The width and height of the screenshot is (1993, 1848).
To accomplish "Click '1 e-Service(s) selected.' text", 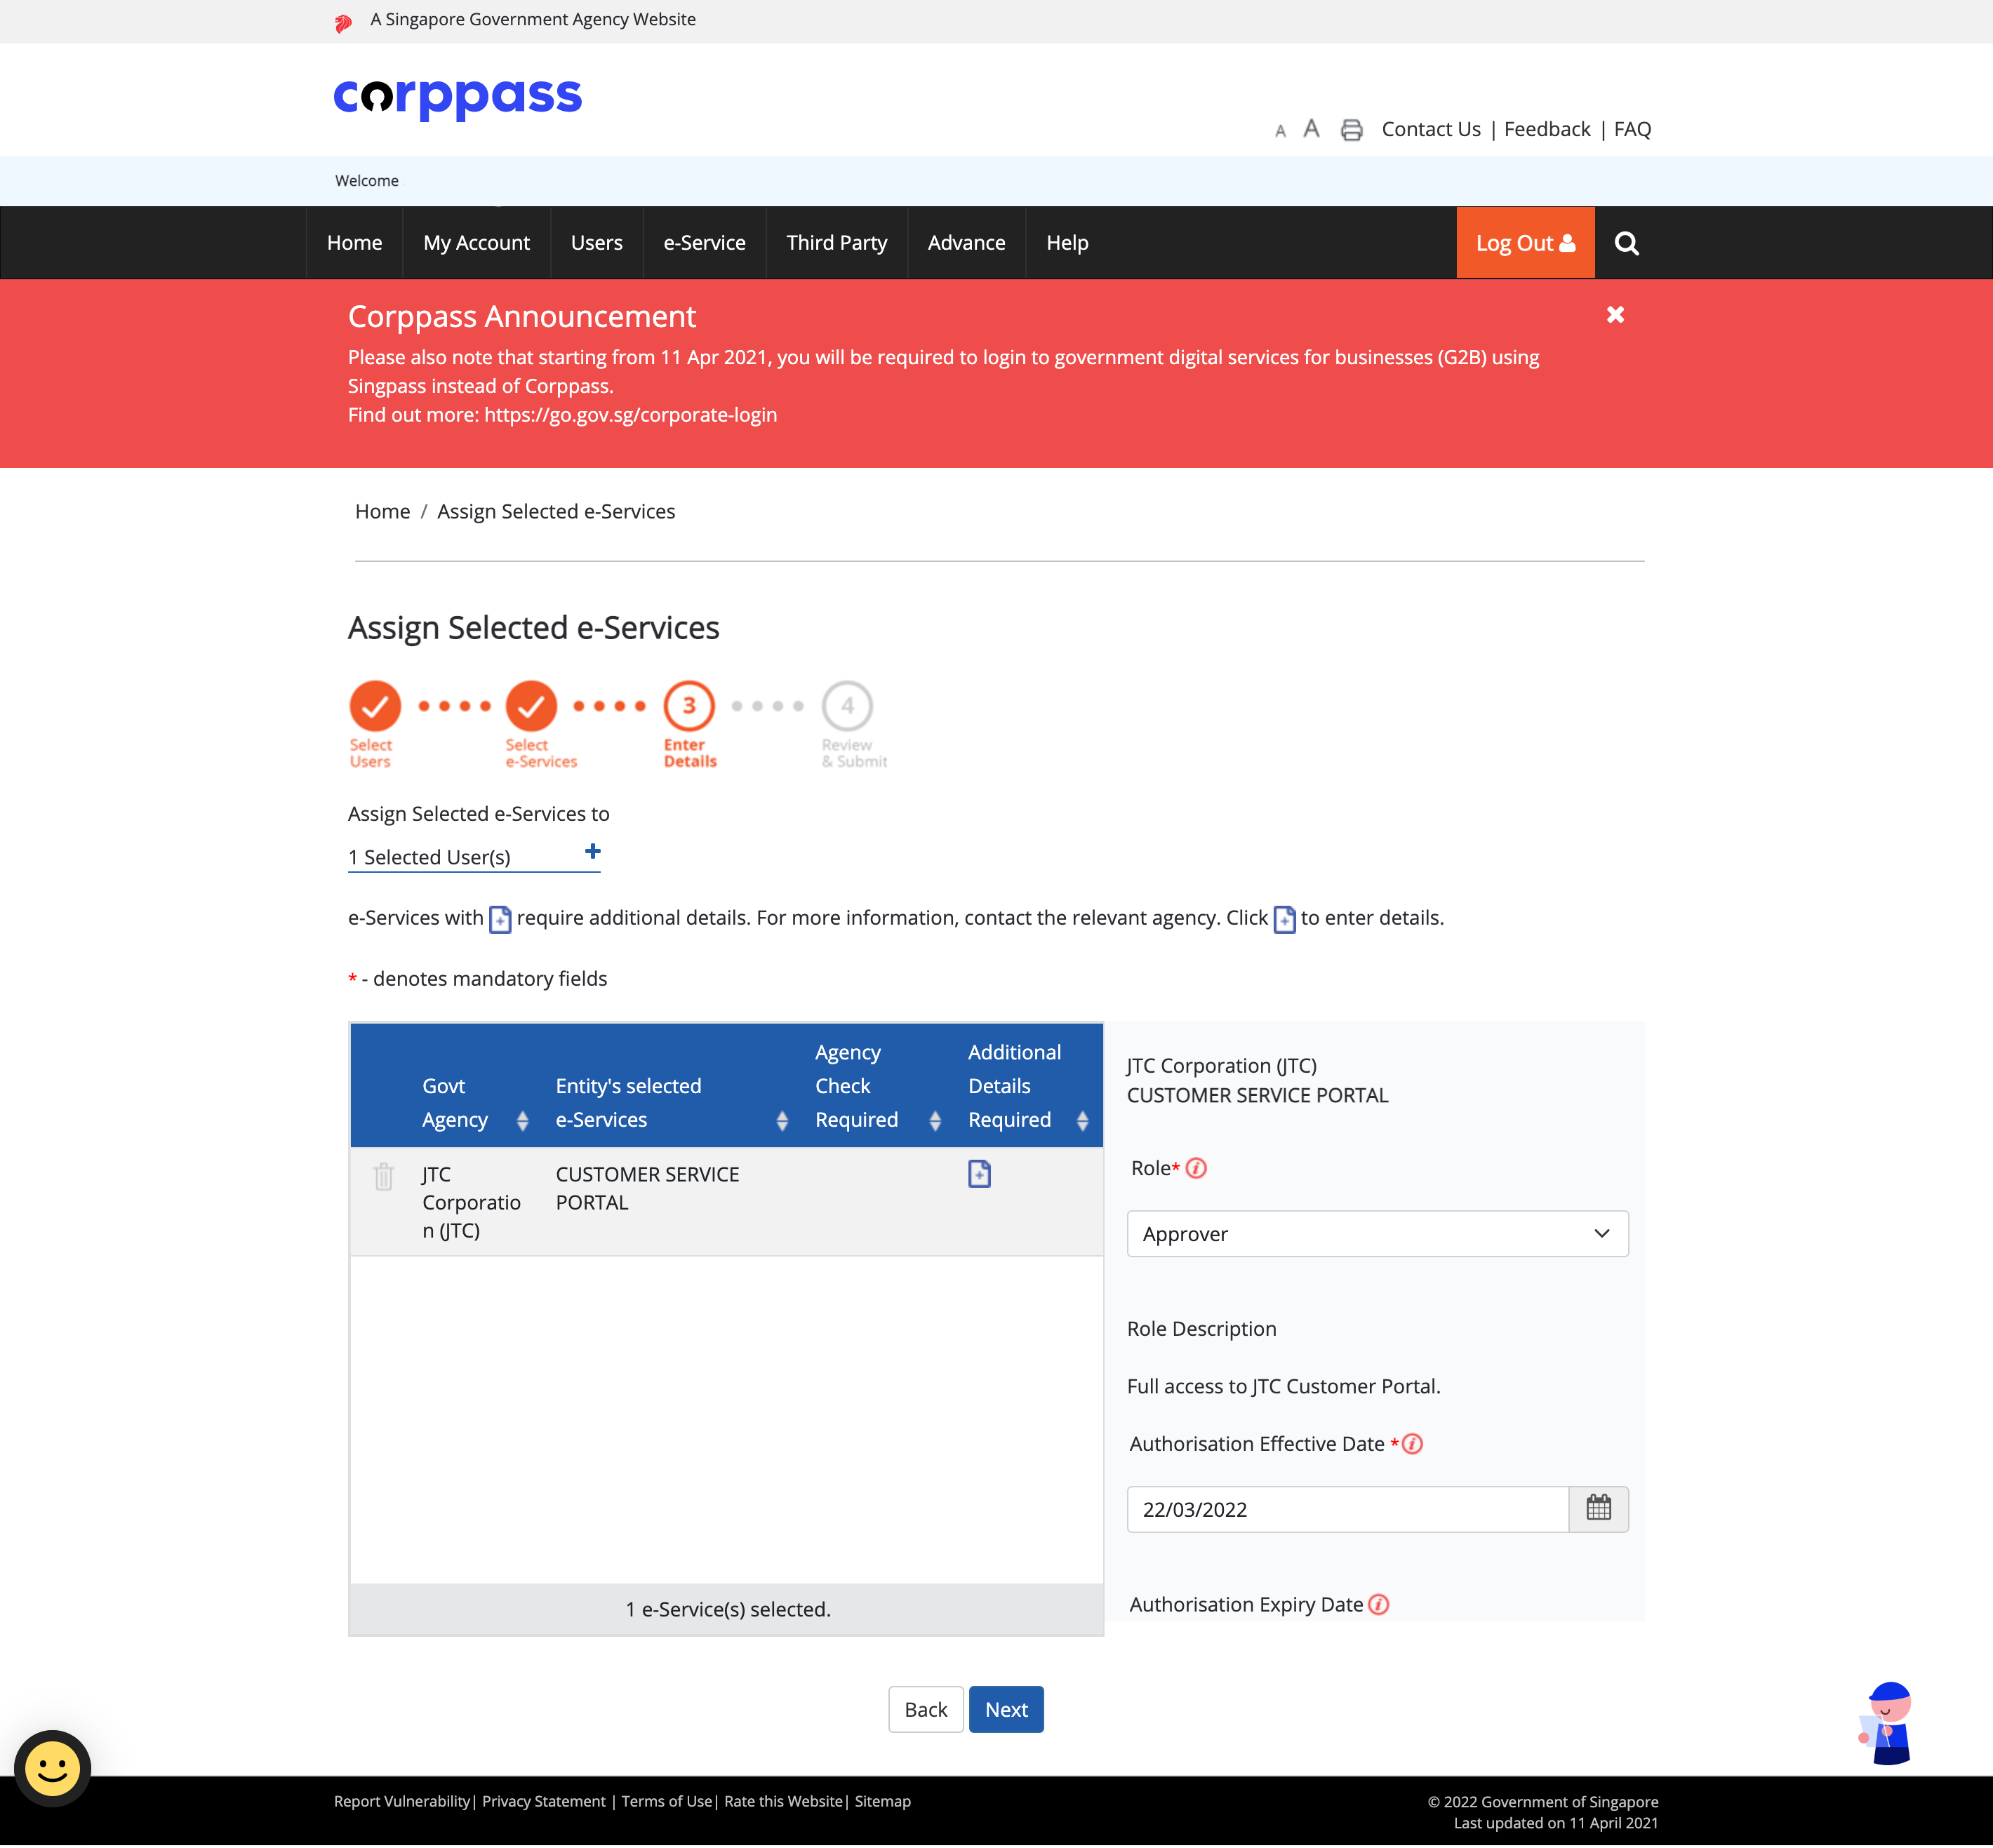I will coord(728,1609).
